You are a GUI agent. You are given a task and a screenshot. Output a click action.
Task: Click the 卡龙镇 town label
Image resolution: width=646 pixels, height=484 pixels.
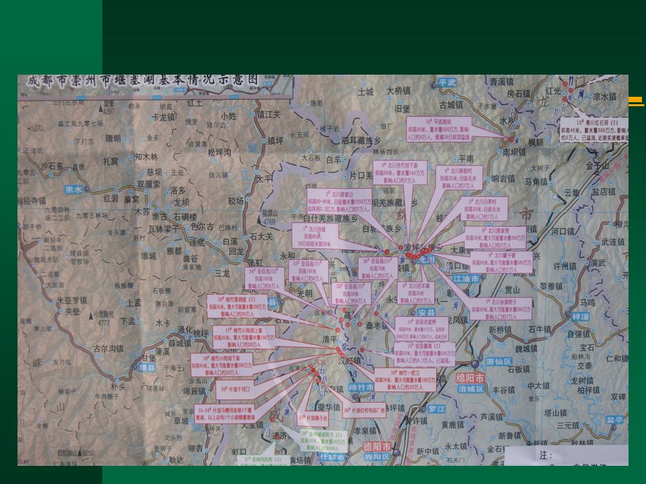click(x=164, y=117)
